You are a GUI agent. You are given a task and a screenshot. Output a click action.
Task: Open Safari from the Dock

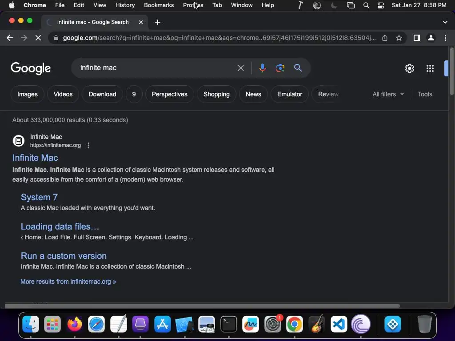(96, 324)
